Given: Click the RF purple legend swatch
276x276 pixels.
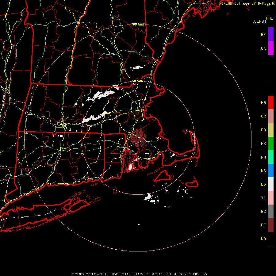Looking at the screenshot, I should pyautogui.click(x=271, y=34).
